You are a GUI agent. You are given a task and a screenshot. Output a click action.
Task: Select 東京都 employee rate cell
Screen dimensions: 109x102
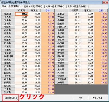click(x=22, y=53)
